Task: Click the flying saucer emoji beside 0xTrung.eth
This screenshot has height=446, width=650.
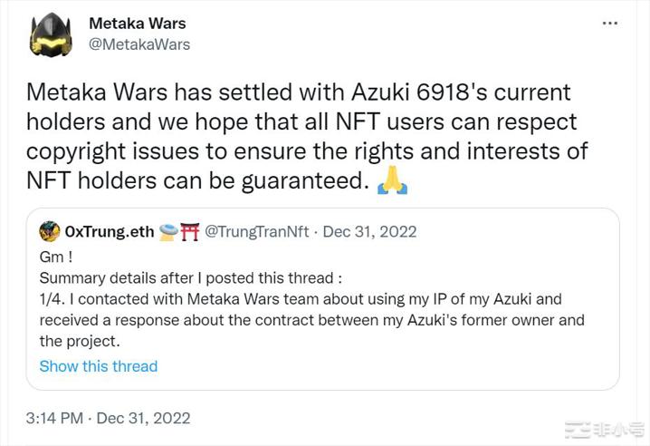Action: tap(167, 231)
